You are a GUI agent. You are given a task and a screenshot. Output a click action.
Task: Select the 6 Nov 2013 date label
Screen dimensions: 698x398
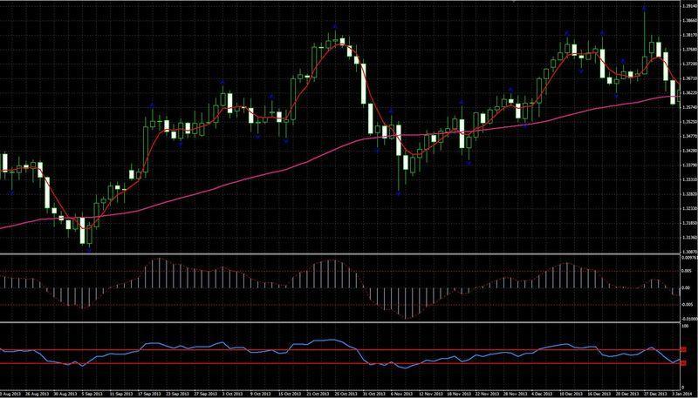click(x=401, y=394)
